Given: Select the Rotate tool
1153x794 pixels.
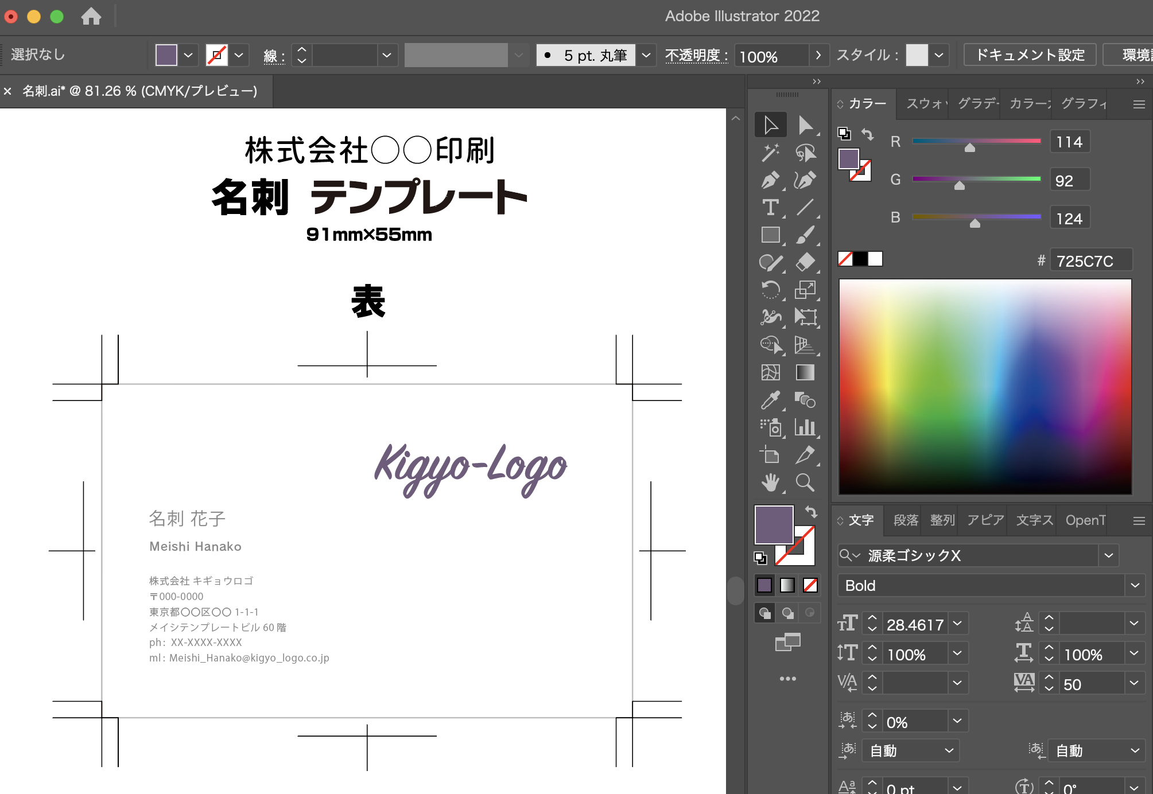Looking at the screenshot, I should point(770,290).
